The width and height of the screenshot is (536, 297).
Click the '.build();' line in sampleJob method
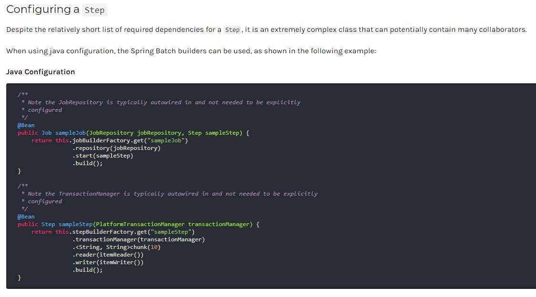pos(87,163)
